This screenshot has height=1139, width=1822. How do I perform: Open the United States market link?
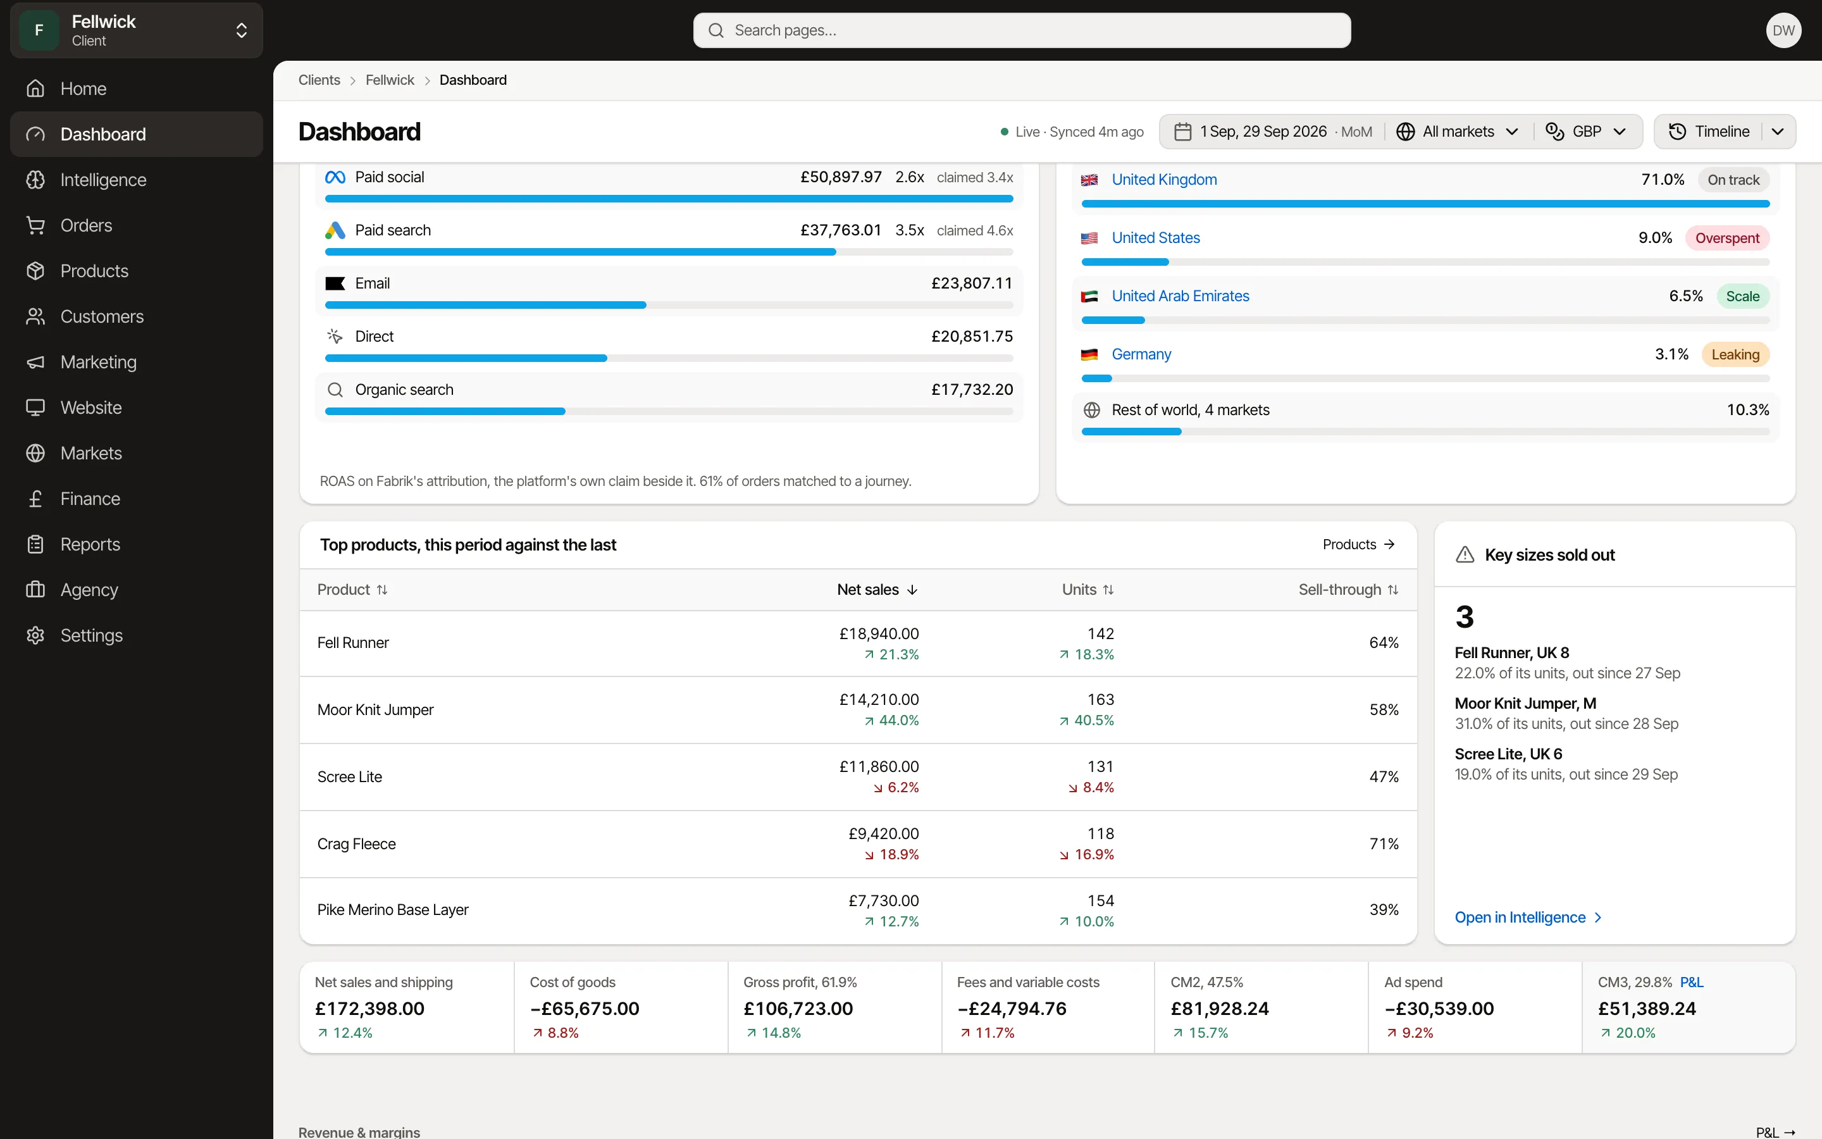(1156, 238)
